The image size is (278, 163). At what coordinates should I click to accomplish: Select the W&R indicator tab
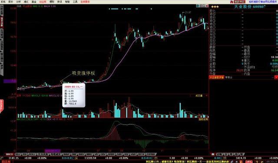(66, 154)
